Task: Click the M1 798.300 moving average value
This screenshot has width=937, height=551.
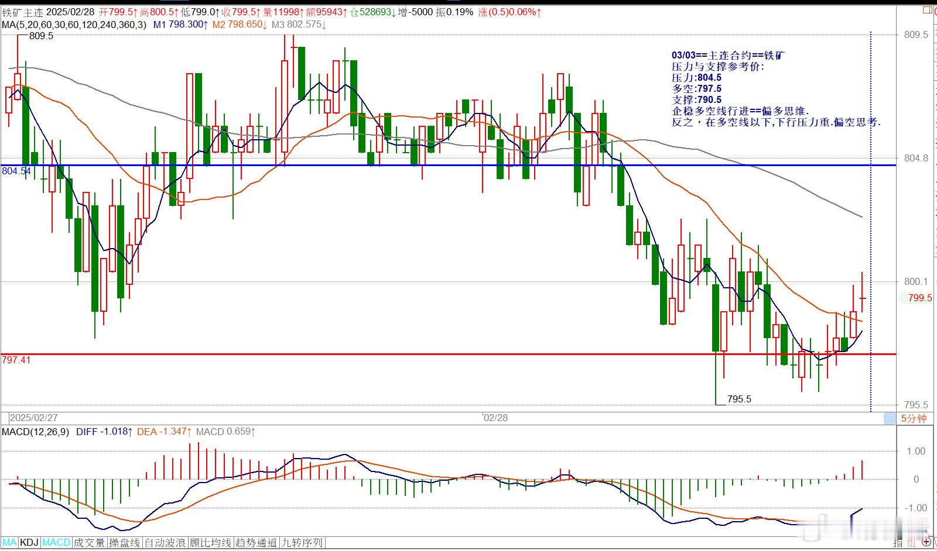Action: pyautogui.click(x=181, y=25)
